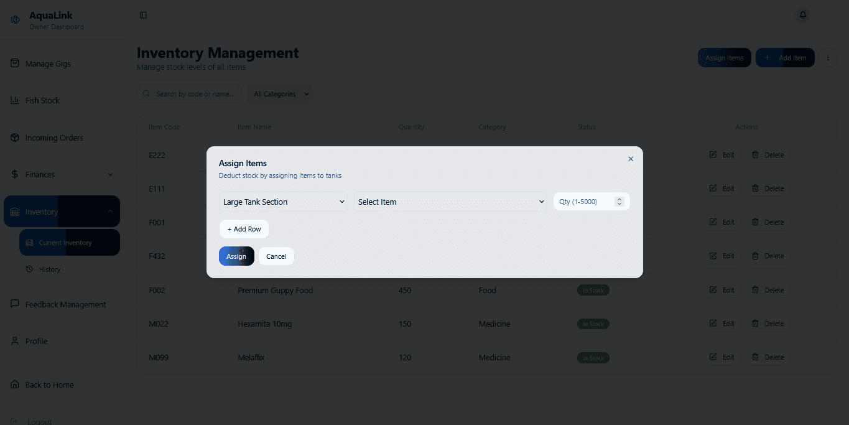Open the Large Tank Section dropdown
Image resolution: width=849 pixels, height=425 pixels.
point(283,202)
